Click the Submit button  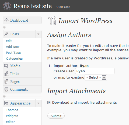point(56,116)
